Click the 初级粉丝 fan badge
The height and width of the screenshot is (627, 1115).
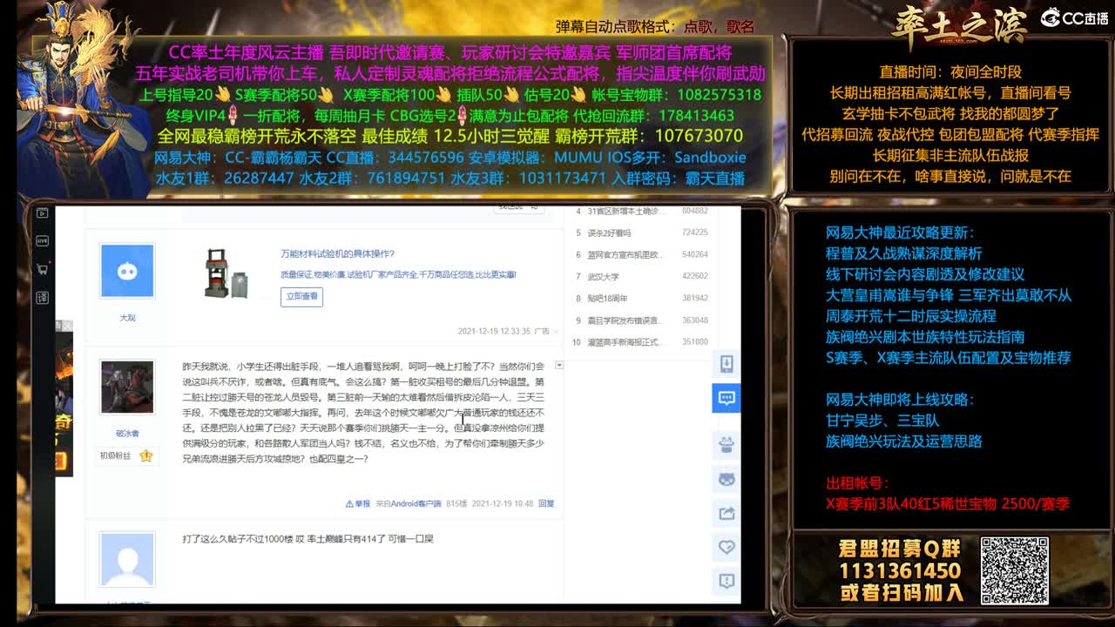[127, 455]
